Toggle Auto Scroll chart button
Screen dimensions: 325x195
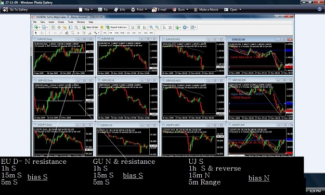[164, 27]
